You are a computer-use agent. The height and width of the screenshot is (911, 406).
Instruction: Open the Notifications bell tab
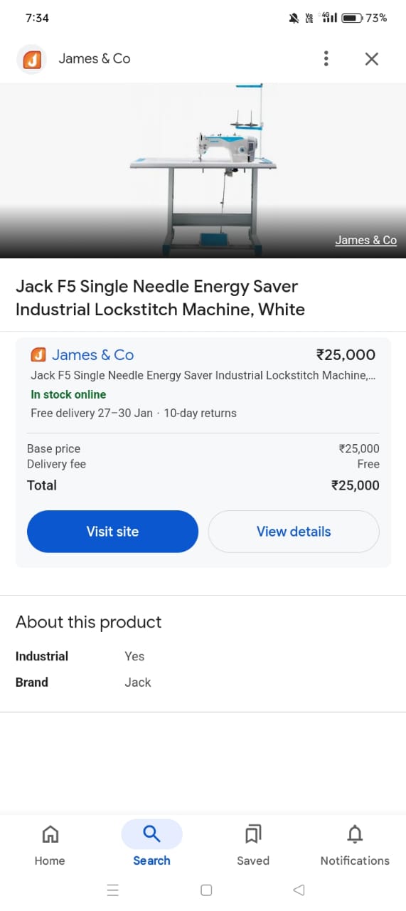click(x=355, y=834)
